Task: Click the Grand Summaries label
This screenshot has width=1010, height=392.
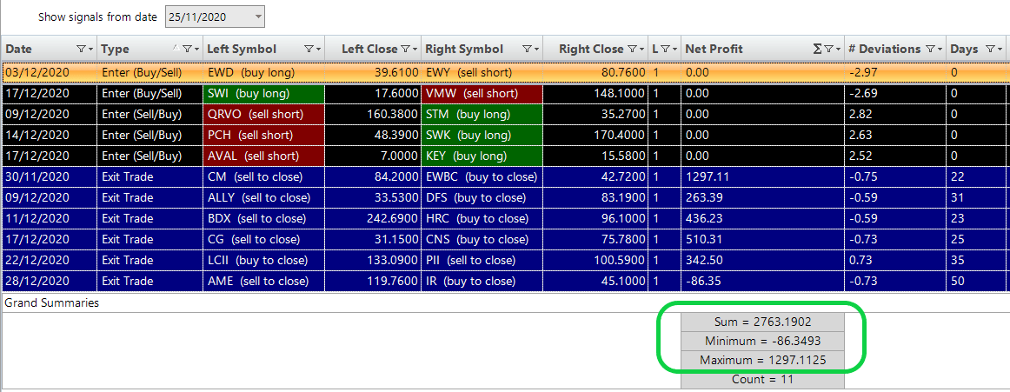Action: (51, 302)
